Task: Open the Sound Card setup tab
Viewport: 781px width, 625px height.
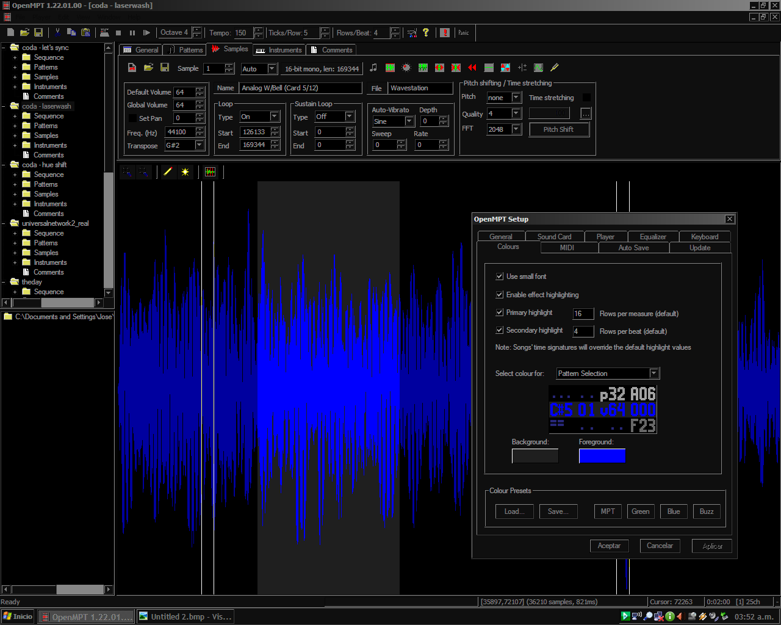Action: [554, 237]
